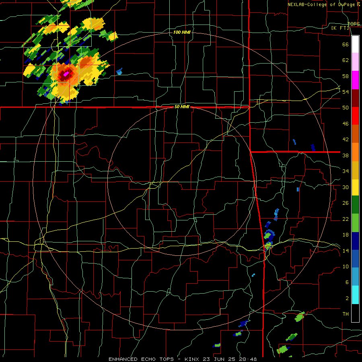This screenshot has width=362, height=362.
Task: Click the "18" legend value
Action: click(346, 235)
